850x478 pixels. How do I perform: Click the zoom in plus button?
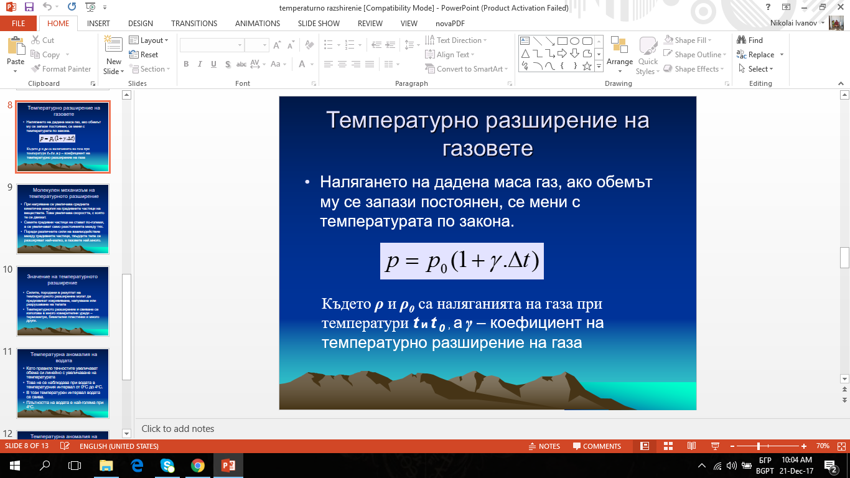tap(805, 446)
